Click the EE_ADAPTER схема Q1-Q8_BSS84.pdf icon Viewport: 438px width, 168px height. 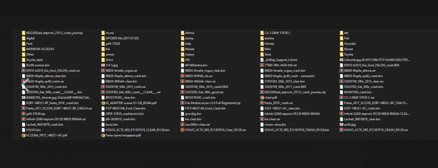coord(103,103)
